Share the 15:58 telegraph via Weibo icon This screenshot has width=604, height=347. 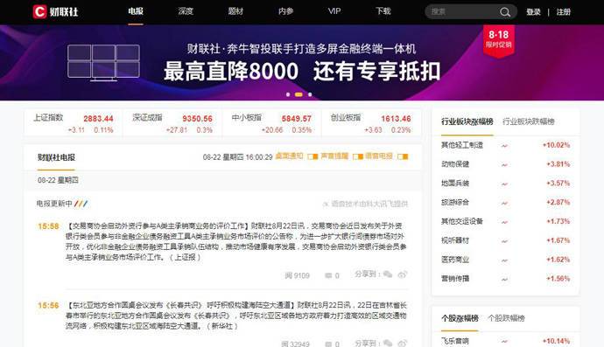403,274
